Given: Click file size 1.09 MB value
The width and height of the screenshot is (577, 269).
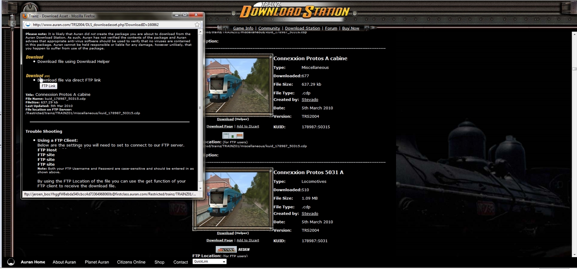Looking at the screenshot, I should point(310,198).
